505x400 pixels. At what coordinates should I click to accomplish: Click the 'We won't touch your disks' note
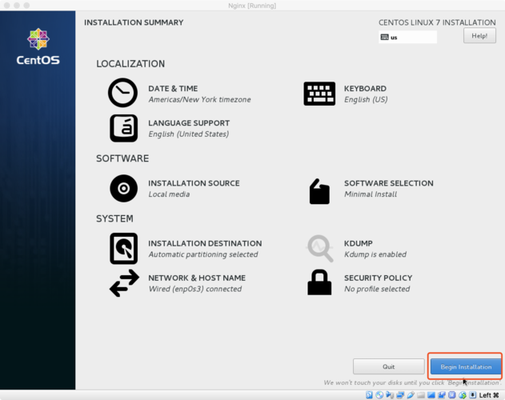pyautogui.click(x=413, y=382)
